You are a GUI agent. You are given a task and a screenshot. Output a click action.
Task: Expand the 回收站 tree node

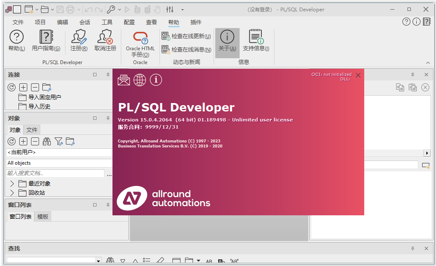point(11,193)
